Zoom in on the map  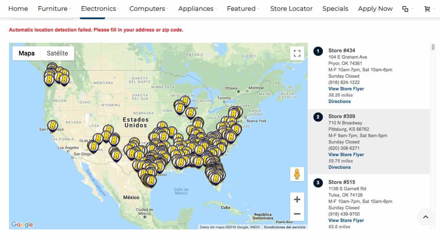tap(297, 199)
